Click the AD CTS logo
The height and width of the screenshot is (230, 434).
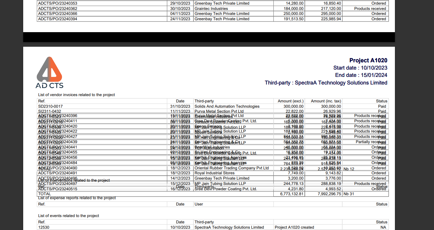click(49, 73)
